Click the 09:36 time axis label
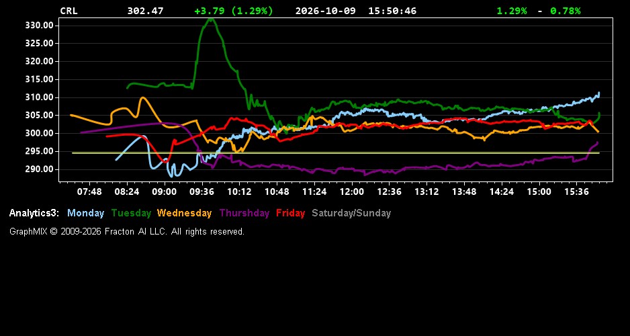The width and height of the screenshot is (630, 336). tap(201, 192)
